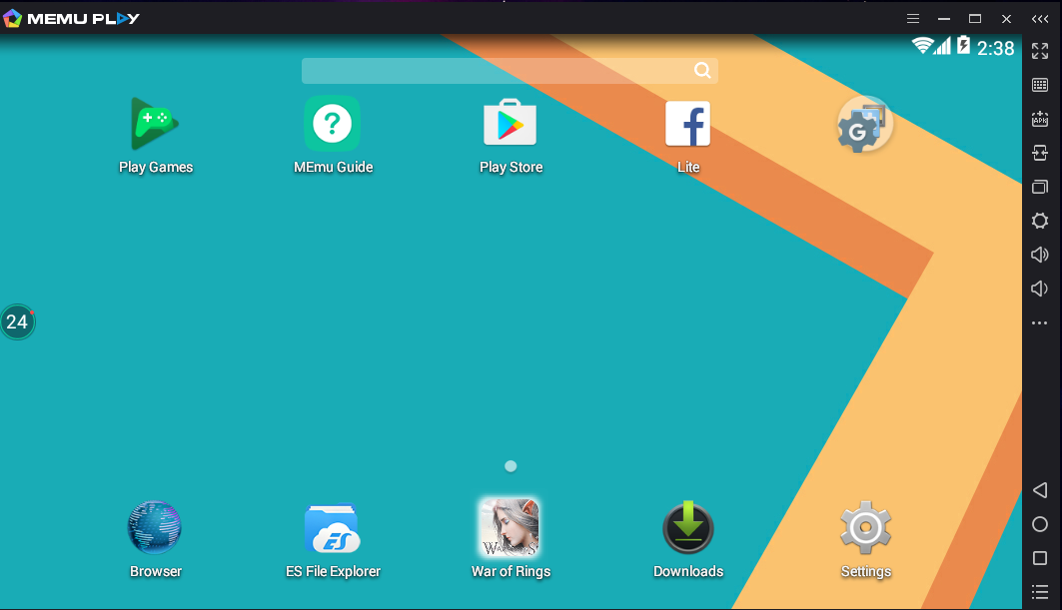Open the Browser app

point(155,528)
